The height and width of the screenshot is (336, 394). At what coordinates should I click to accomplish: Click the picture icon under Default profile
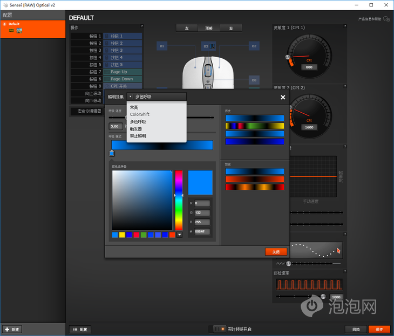(19, 31)
